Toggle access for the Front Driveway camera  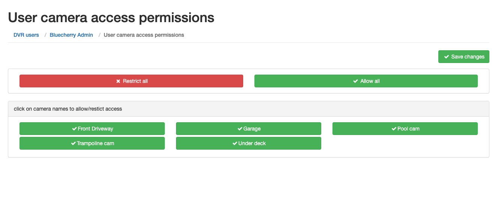[x=92, y=129]
